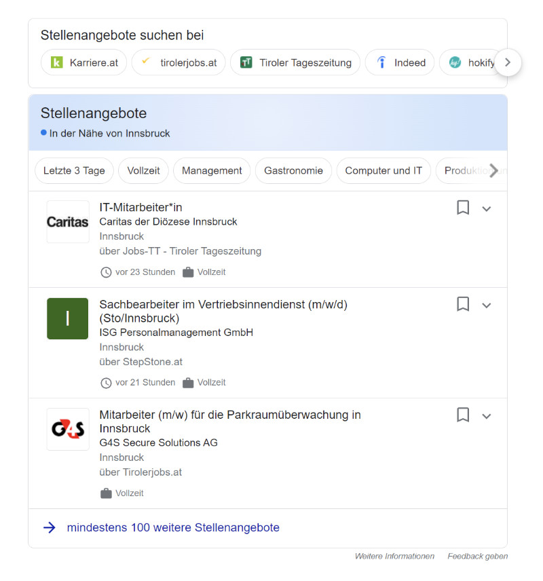The height and width of the screenshot is (581, 543).
Task: Apply the Computer und IT filter
Action: 383,170
